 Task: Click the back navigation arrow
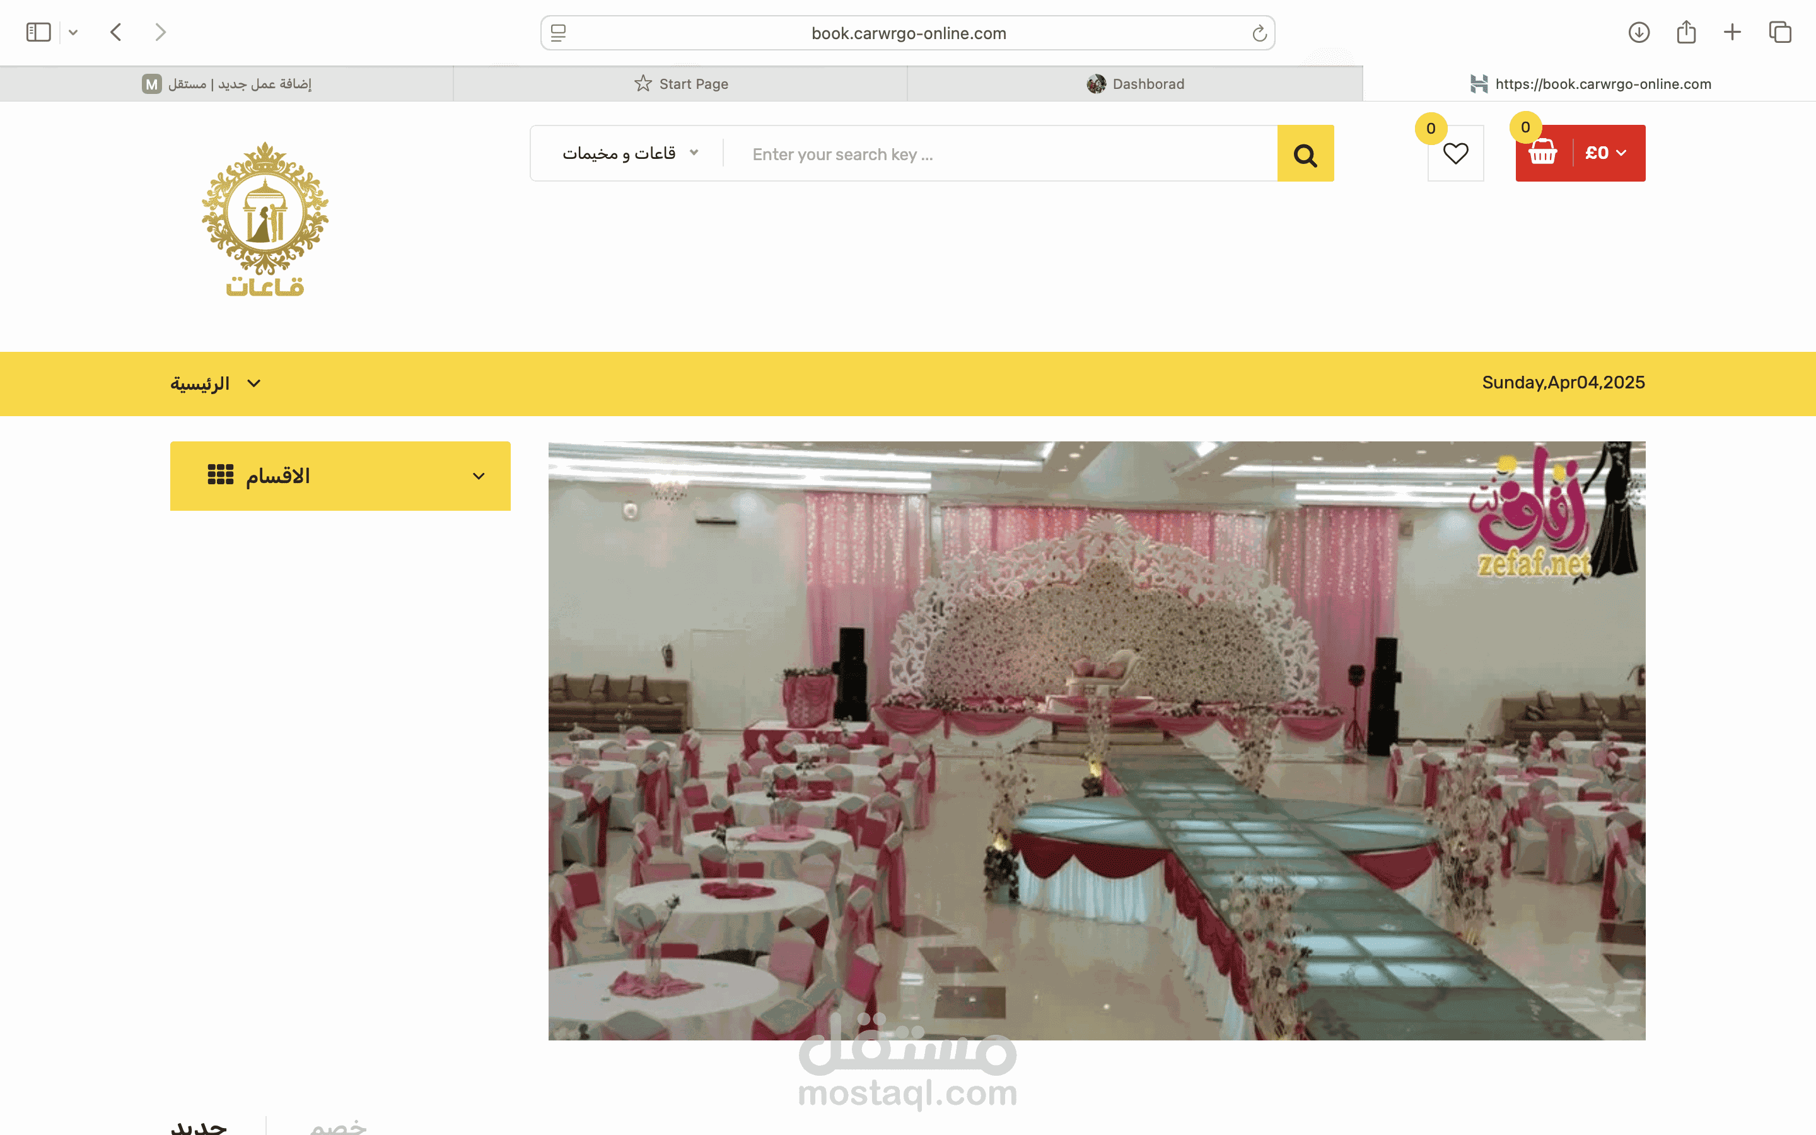(x=116, y=32)
